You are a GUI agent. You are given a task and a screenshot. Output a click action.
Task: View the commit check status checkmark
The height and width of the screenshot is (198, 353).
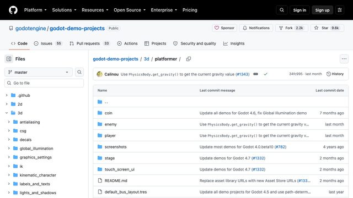click(266, 74)
